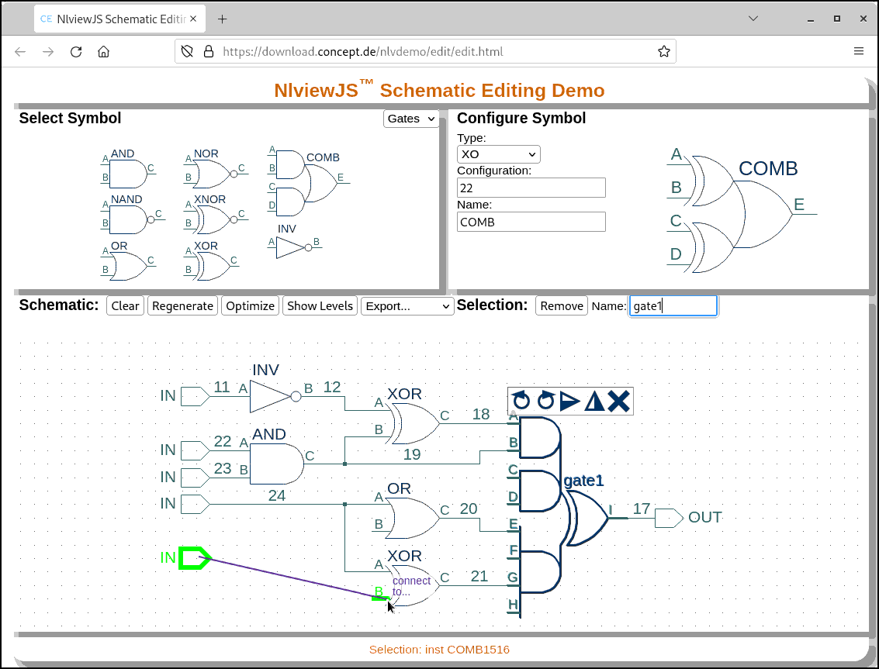The width and height of the screenshot is (879, 669).
Task: Remove the current selection
Action: click(x=561, y=305)
